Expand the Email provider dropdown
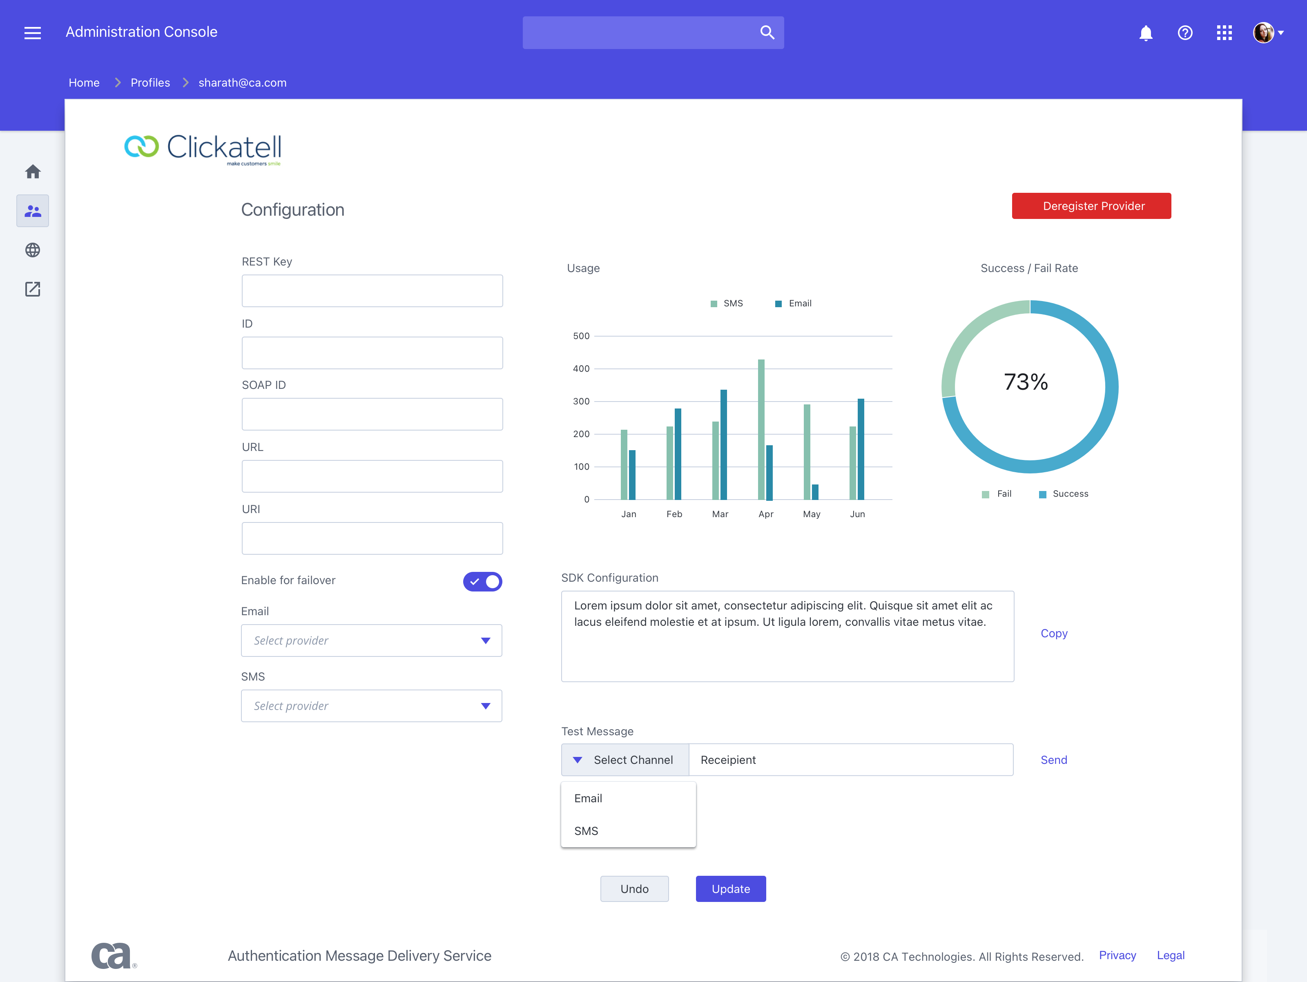1307x982 pixels. click(x=372, y=641)
